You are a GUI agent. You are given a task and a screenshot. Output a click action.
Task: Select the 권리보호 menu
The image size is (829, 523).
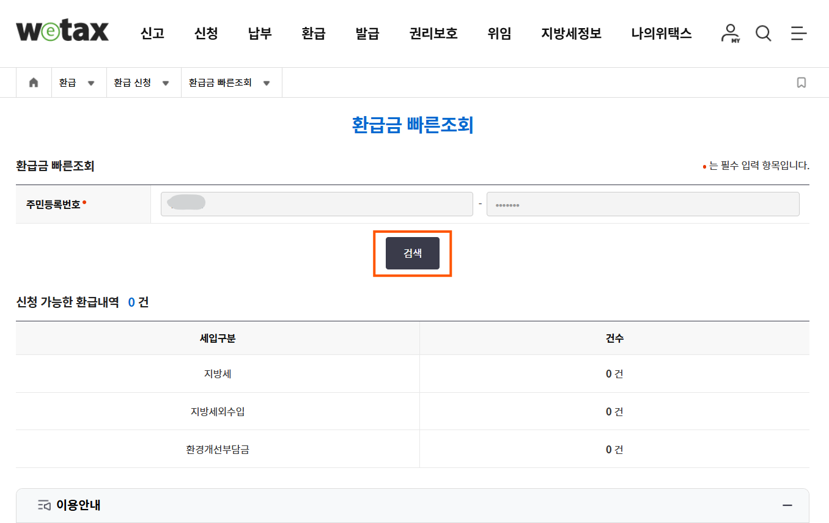pyautogui.click(x=433, y=34)
